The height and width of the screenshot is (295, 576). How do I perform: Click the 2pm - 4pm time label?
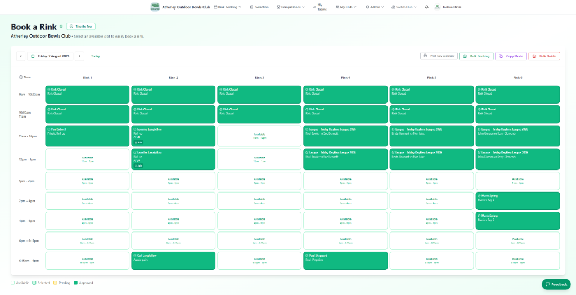[x=28, y=201]
